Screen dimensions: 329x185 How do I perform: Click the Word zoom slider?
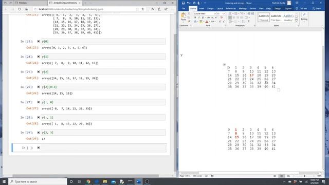304,176
